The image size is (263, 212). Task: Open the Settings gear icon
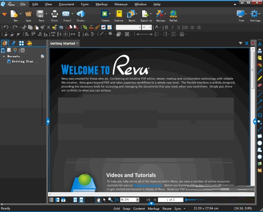(254, 14)
